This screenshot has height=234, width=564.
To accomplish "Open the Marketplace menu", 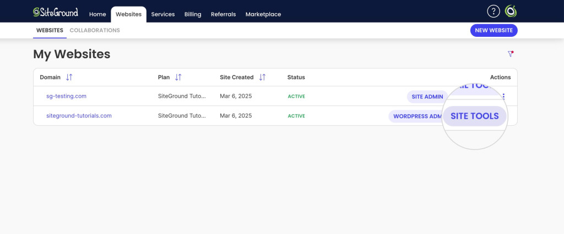I will 263,14.
